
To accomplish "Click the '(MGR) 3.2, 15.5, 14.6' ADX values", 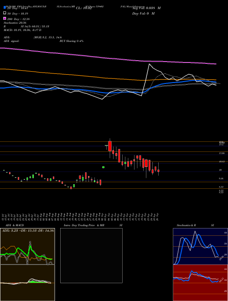I will 47,37.
